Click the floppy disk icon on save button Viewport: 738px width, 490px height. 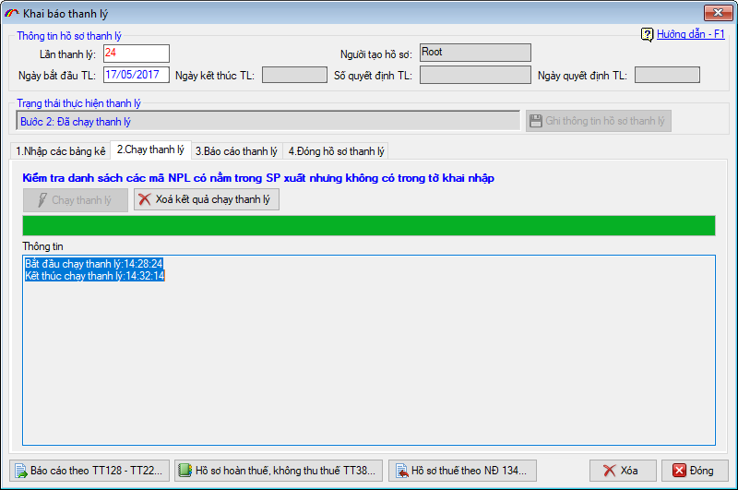[536, 121]
